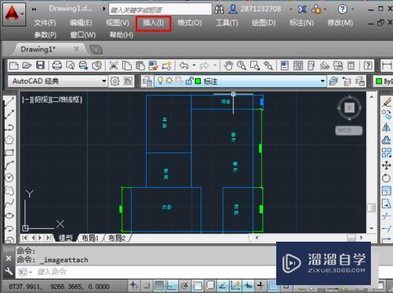Viewport: 393px width, 293px height.
Task: Open the Properties palette icon
Action: click(285, 66)
